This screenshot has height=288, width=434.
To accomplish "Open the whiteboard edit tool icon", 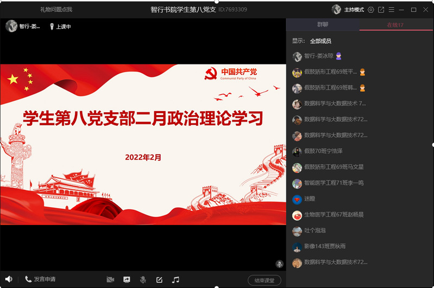I will tap(159, 279).
